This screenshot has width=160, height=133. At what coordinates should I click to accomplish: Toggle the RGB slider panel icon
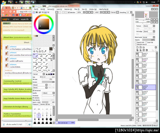coord(37,12)
